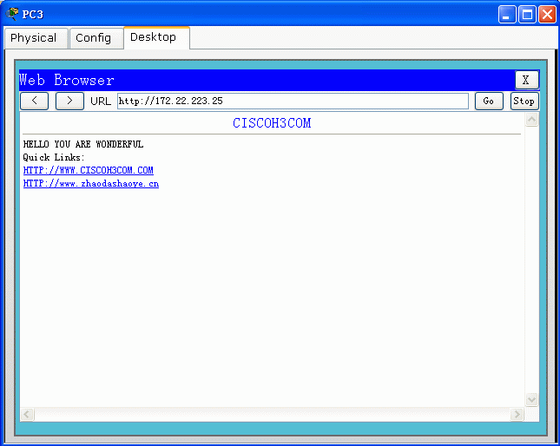Go forward with the browser's forward arrow
Viewport: 560px width, 446px height.
[x=69, y=101]
